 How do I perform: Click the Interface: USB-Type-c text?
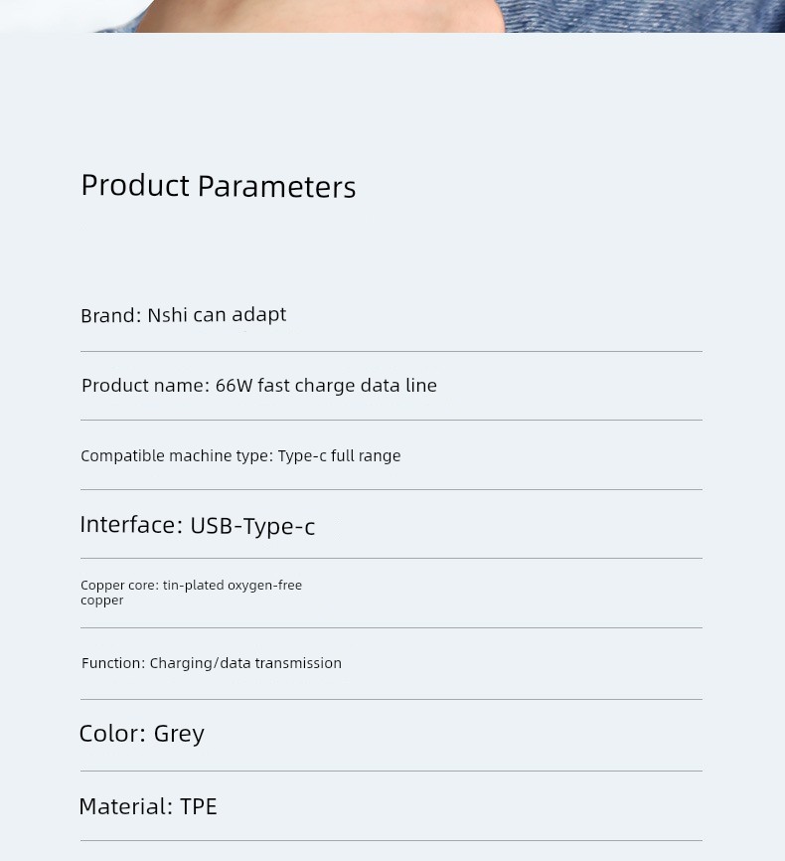[197, 526]
